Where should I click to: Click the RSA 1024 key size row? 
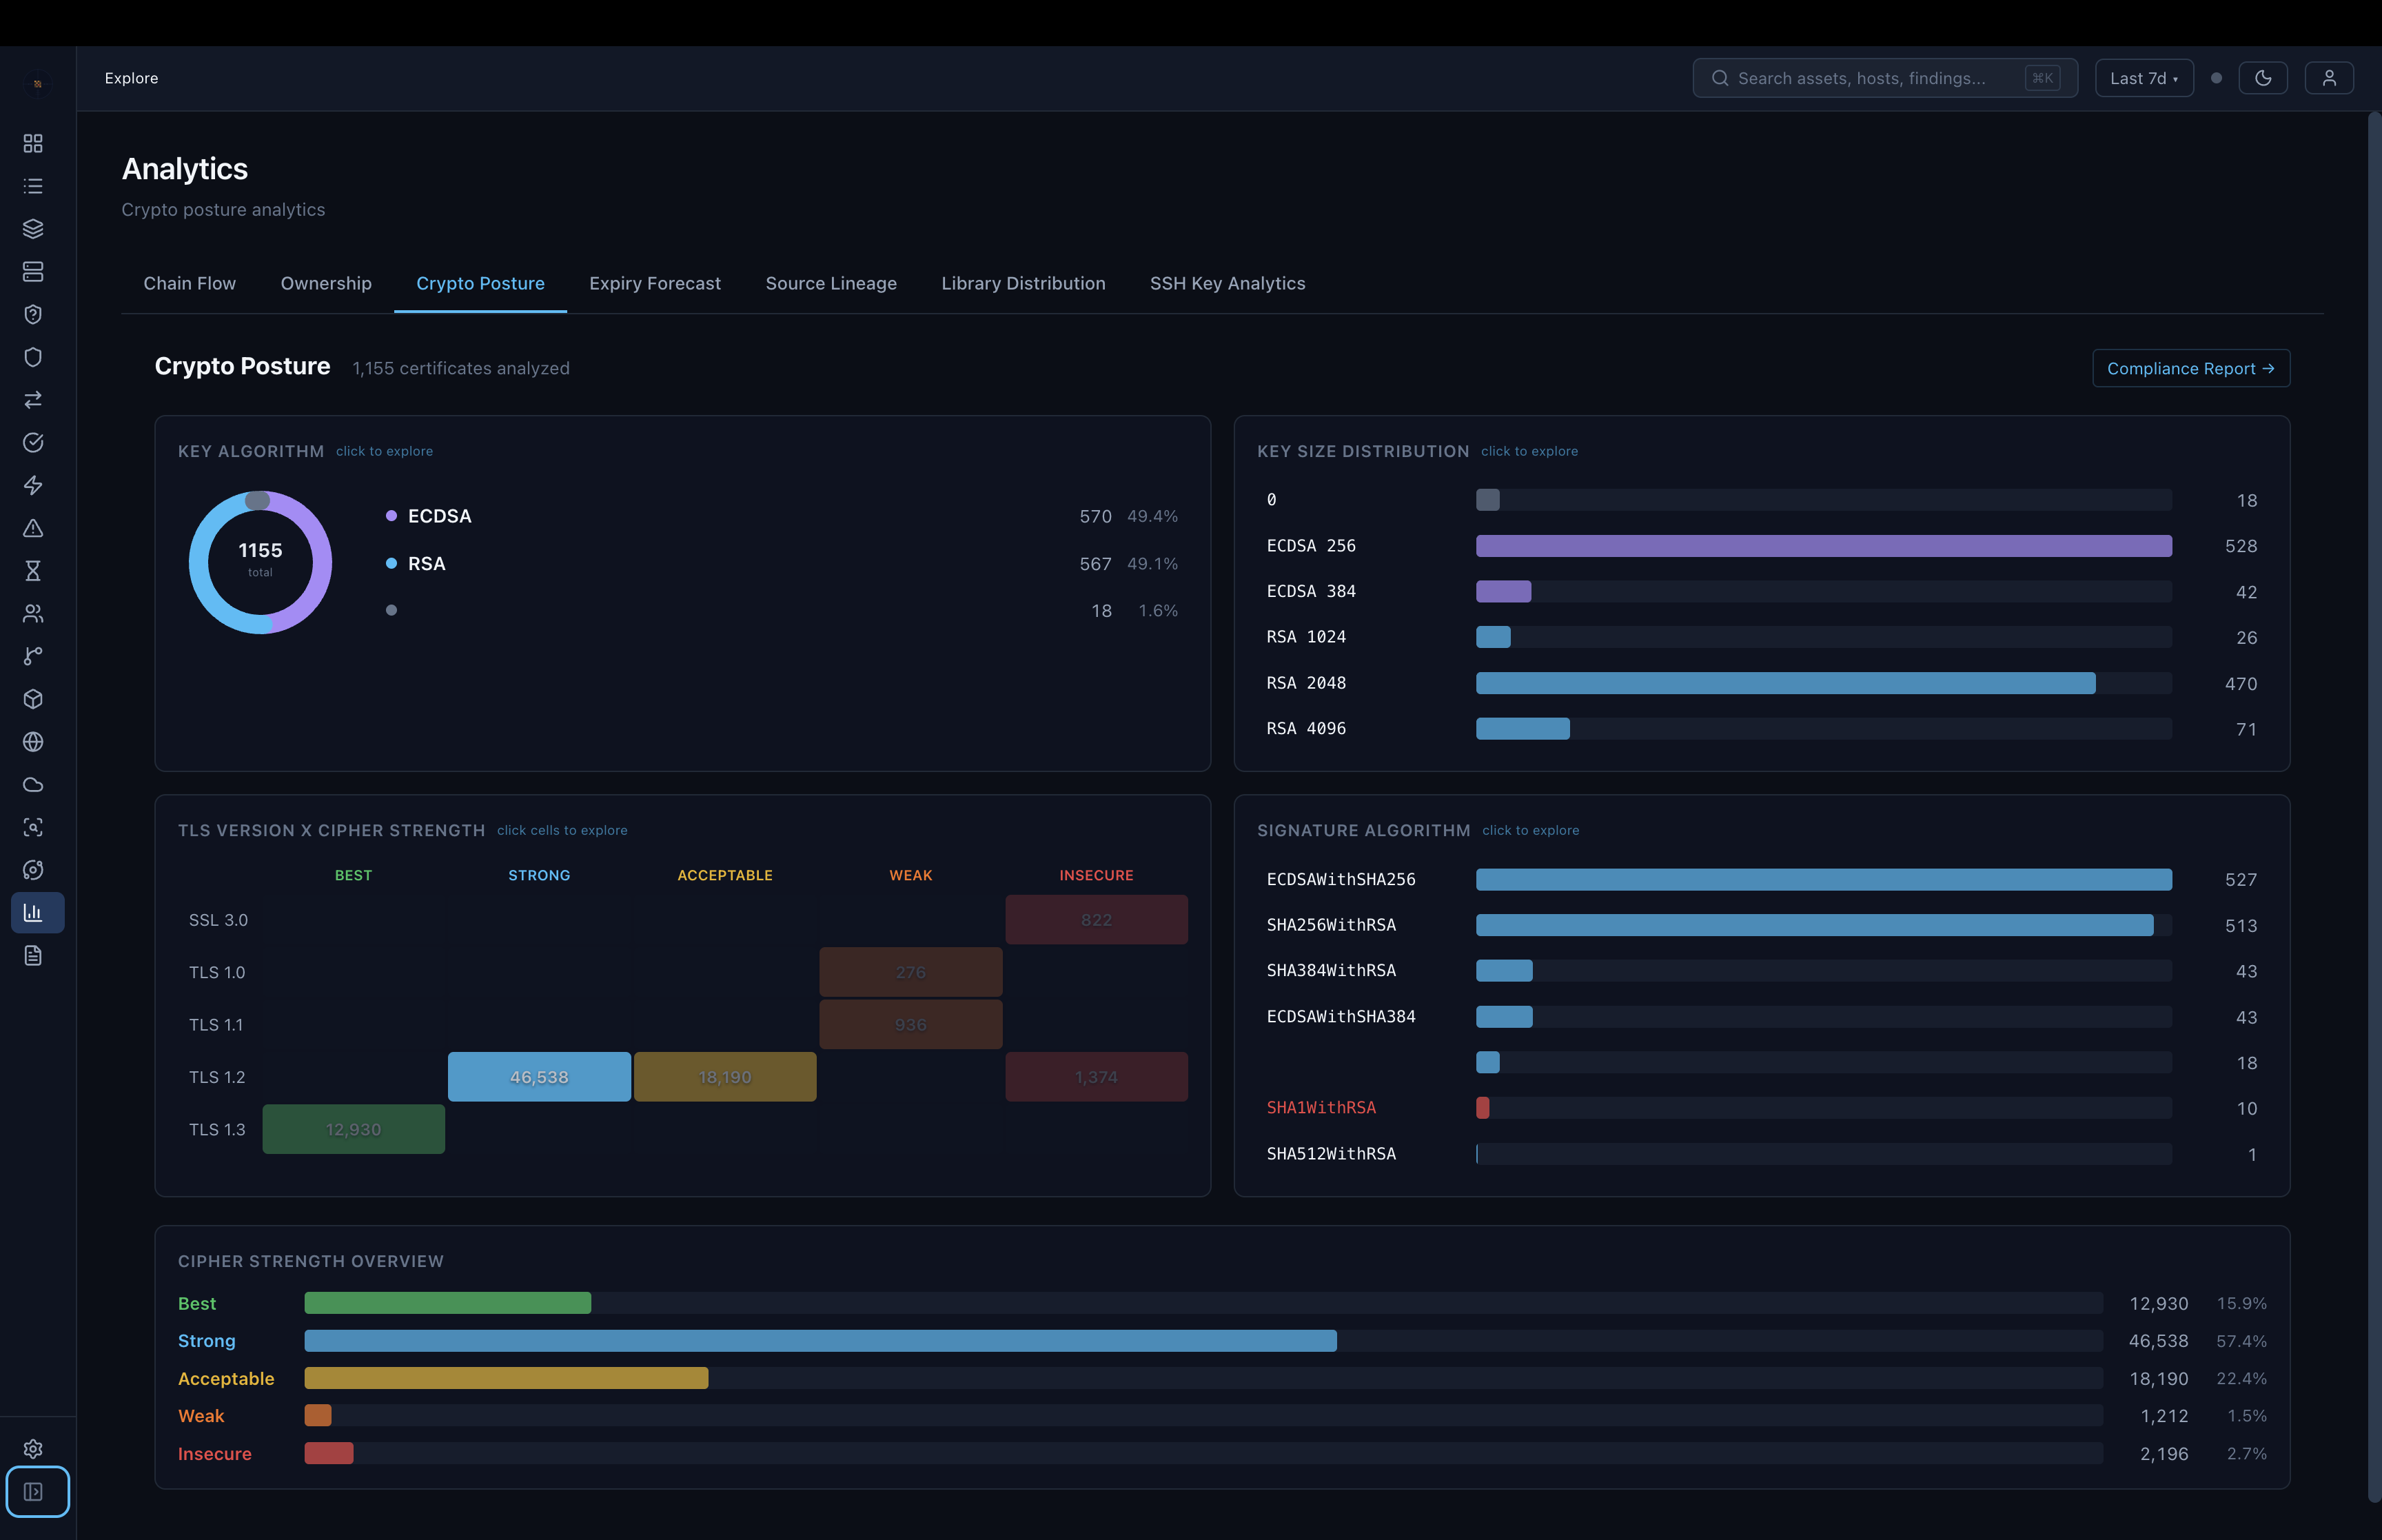[x=1761, y=637]
